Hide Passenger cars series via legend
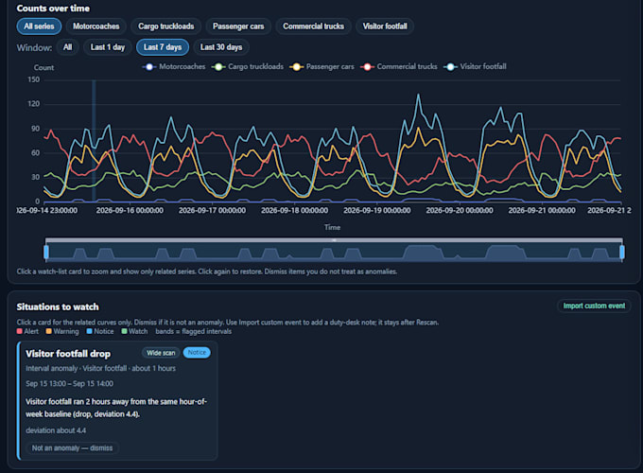Viewport: 643px width, 473px height. pyautogui.click(x=296, y=67)
